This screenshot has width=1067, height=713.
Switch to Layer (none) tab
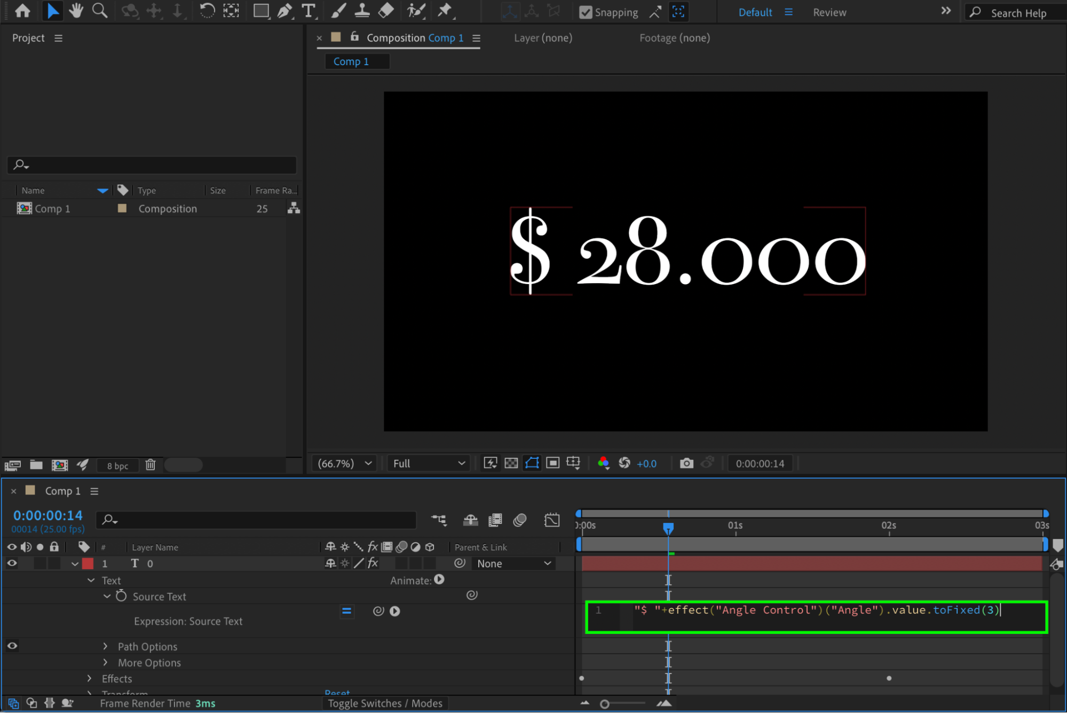click(x=543, y=38)
